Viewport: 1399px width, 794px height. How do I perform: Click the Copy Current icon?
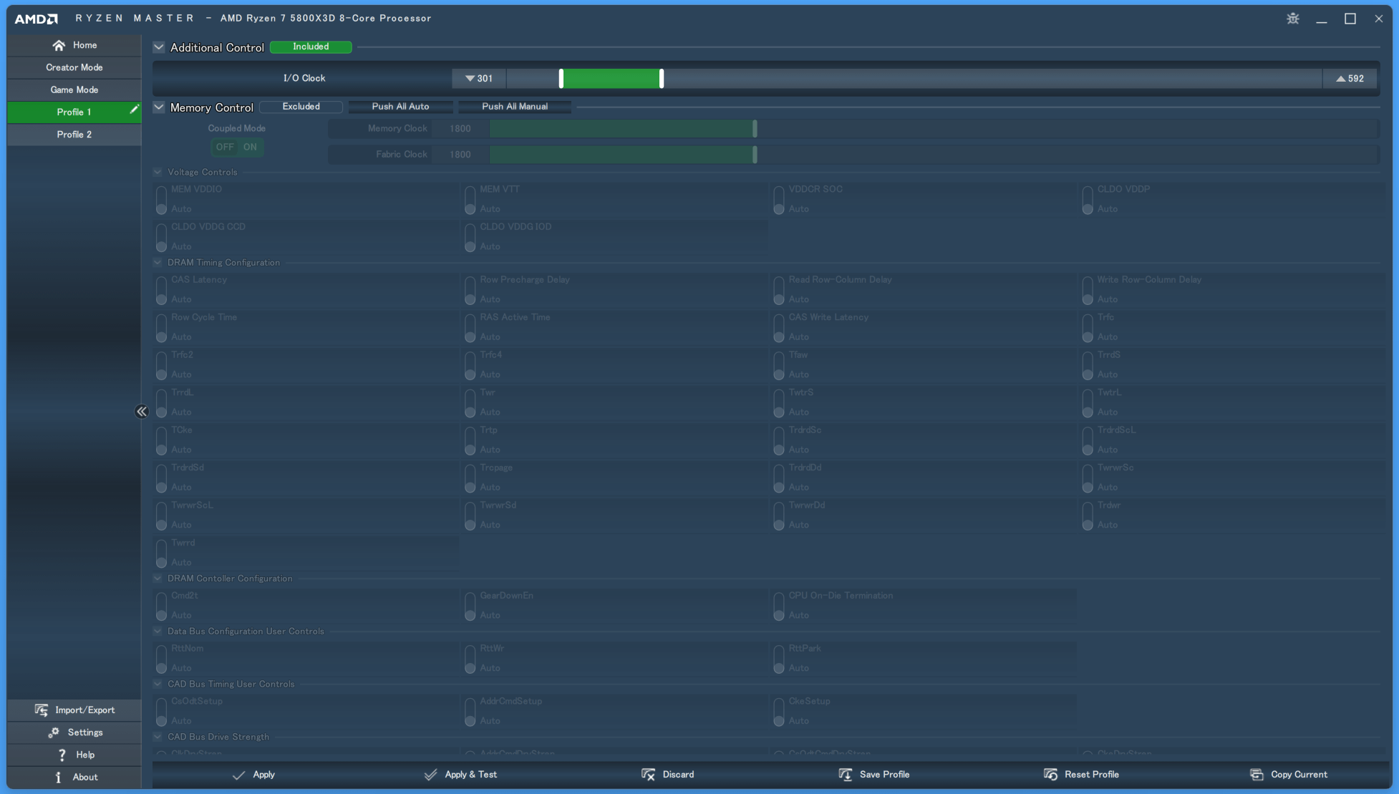pos(1257,775)
